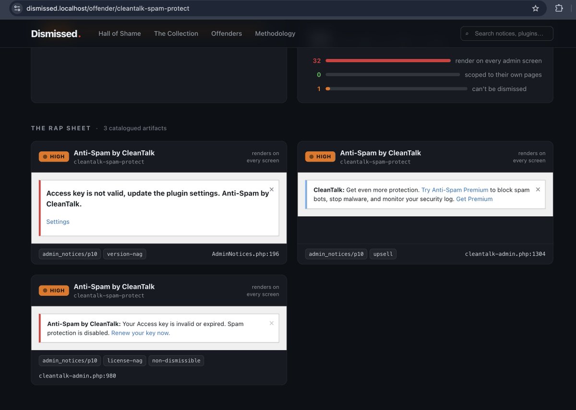Click the 'scoped to their own pages' bar

tap(393, 75)
